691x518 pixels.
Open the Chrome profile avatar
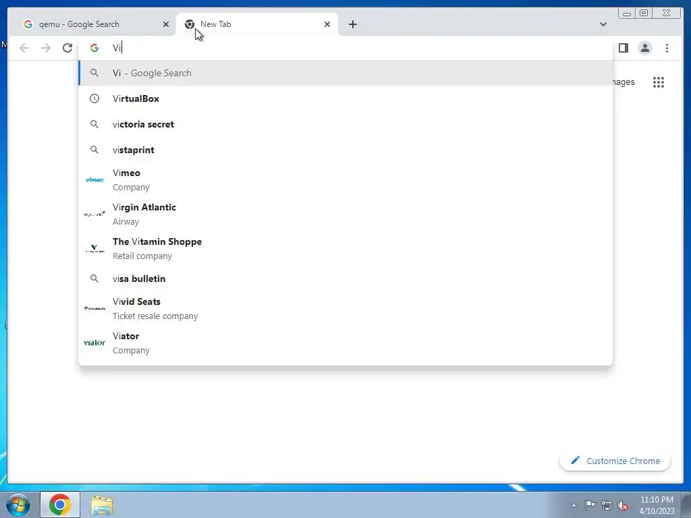tap(644, 48)
